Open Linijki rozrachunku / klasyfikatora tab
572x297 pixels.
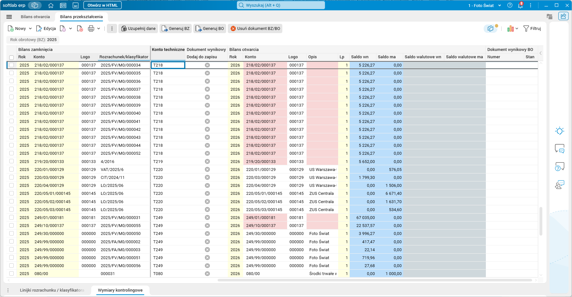point(52,290)
